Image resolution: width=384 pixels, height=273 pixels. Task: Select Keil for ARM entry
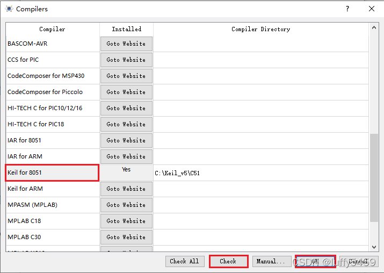53,189
